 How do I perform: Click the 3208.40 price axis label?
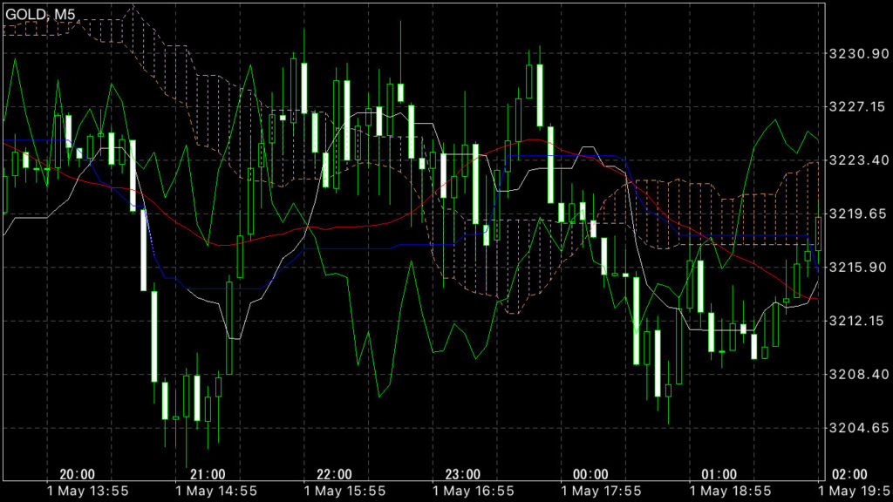tap(856, 374)
